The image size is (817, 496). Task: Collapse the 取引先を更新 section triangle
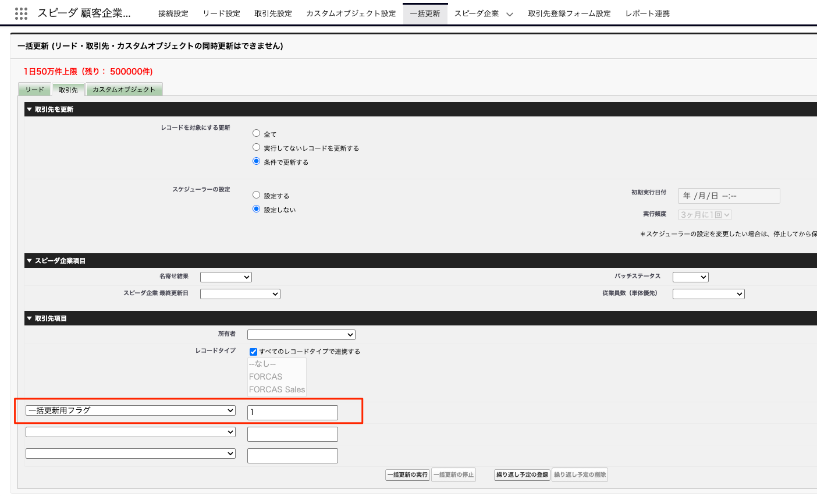click(29, 109)
